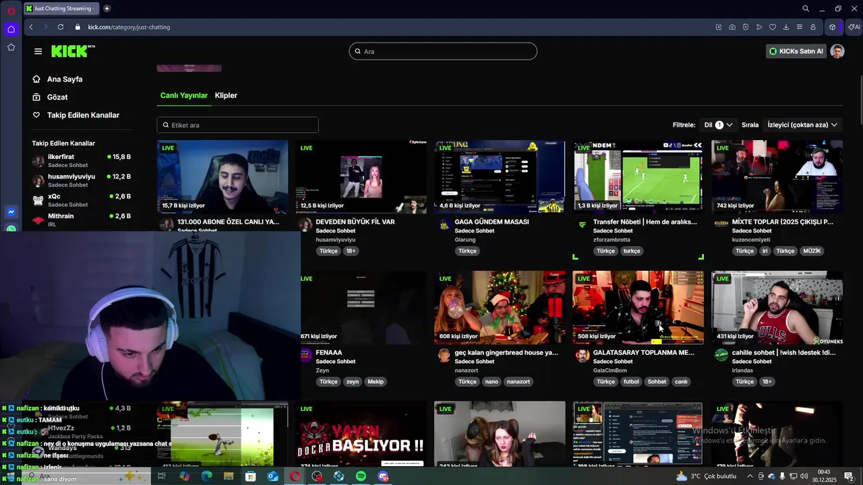Viewport: 863px width, 485px height.
Task: Click the 18+ tag under husamviyuviyu stream
Action: [x=351, y=251]
